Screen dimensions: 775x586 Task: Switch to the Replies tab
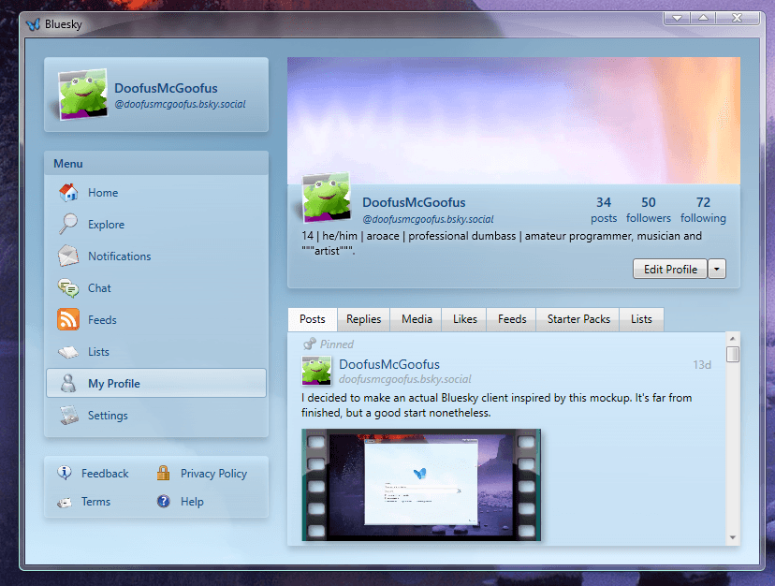tap(363, 318)
